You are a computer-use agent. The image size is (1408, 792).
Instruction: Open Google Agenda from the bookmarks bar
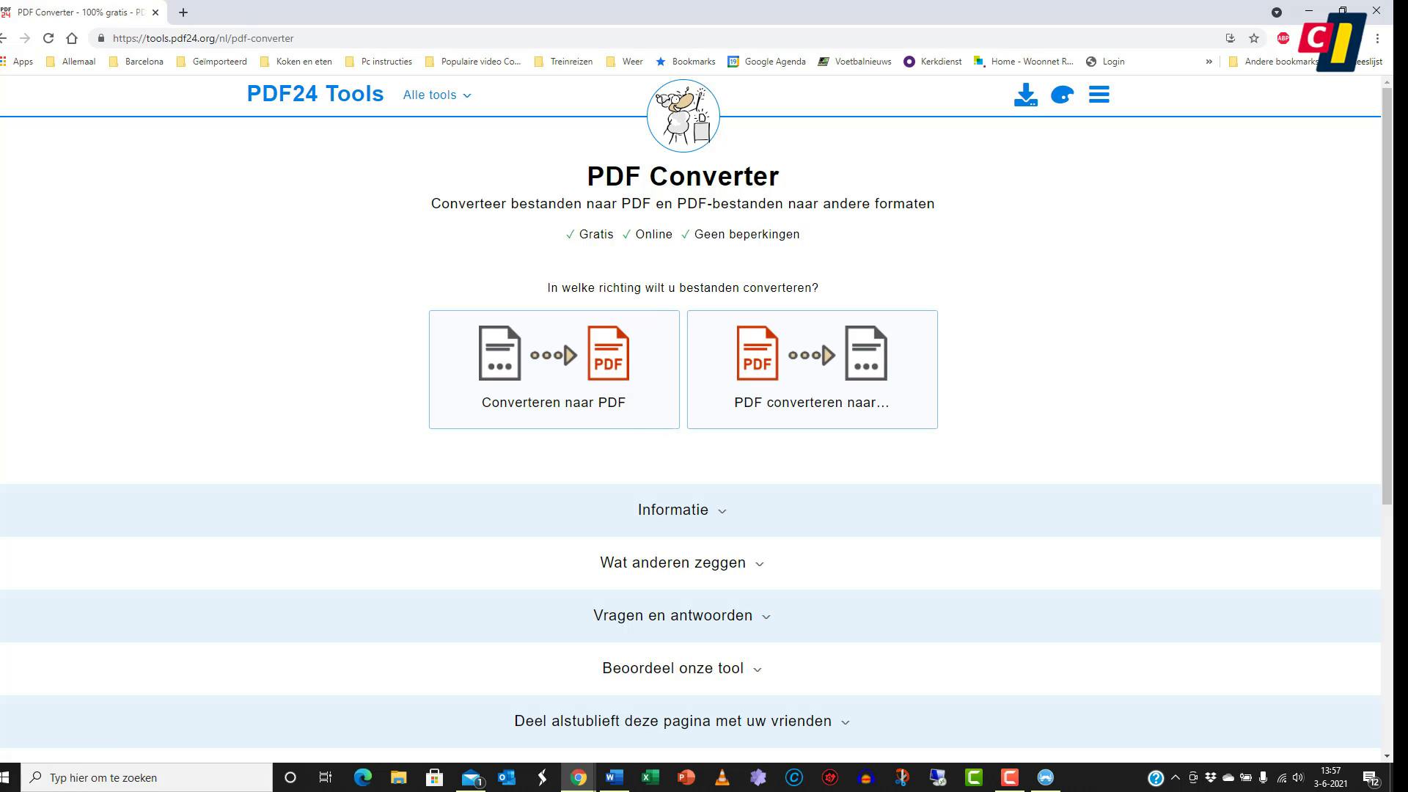pos(767,62)
